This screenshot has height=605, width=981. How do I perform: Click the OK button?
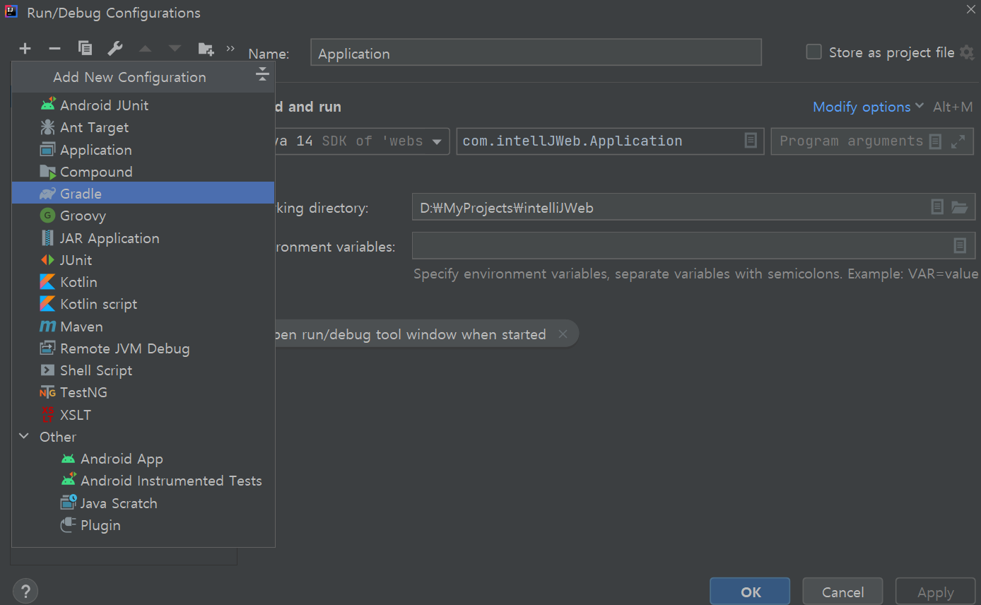pyautogui.click(x=750, y=592)
